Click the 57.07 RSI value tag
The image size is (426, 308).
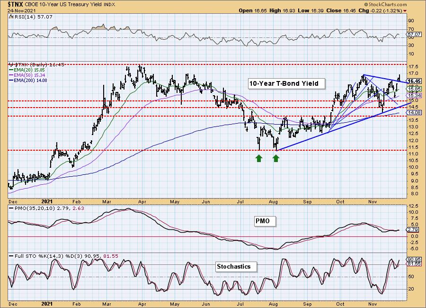(414, 35)
